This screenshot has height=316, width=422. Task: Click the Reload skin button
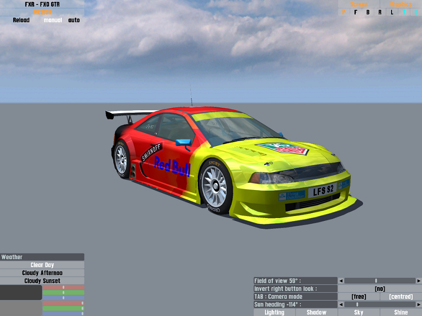tap(21, 20)
